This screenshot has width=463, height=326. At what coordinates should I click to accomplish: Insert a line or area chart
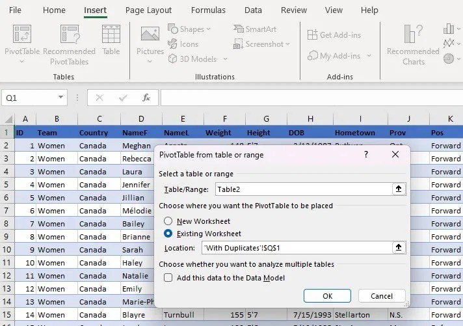click(x=449, y=44)
